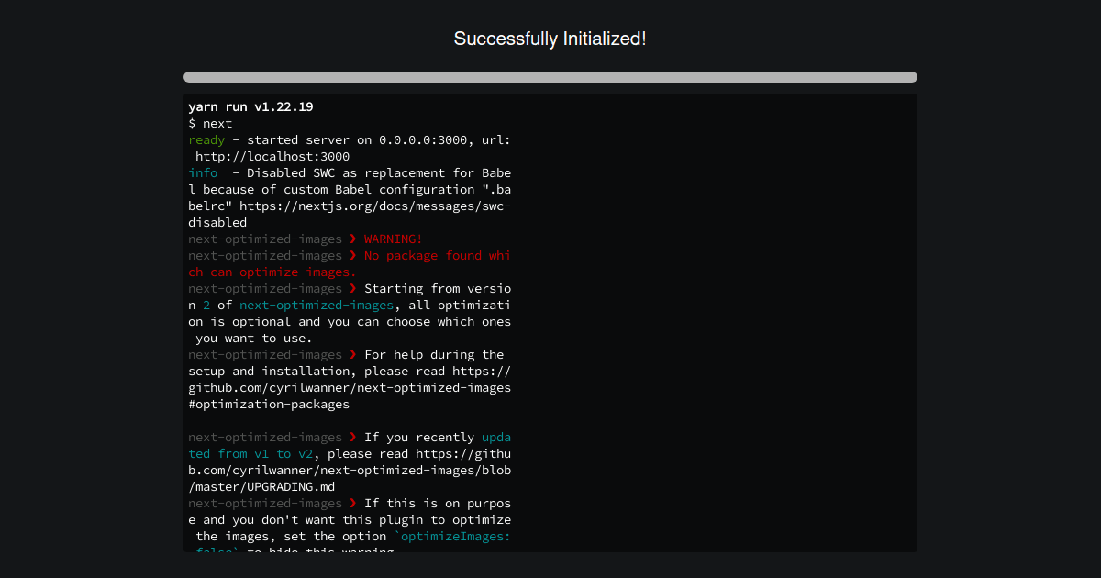Click the gray horizontal bar above the terminal
1101x578 pixels.
(550, 77)
